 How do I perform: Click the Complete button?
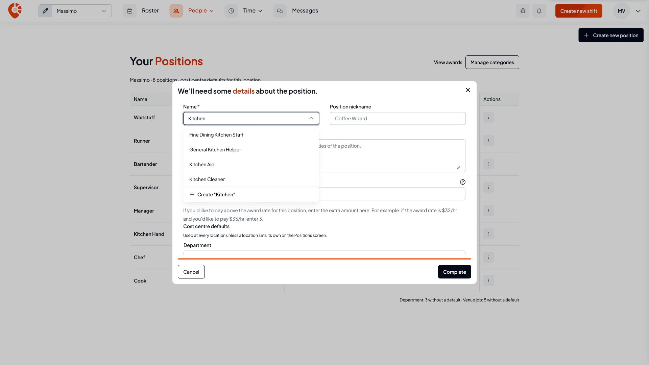[455, 272]
